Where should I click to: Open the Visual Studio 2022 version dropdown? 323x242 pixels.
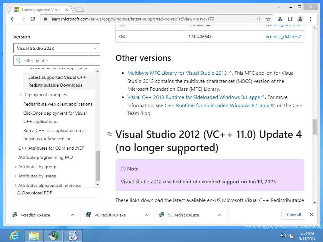(x=57, y=48)
